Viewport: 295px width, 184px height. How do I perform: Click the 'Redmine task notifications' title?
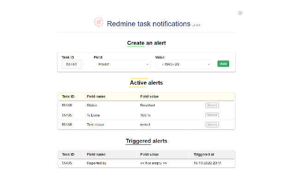coord(148,24)
